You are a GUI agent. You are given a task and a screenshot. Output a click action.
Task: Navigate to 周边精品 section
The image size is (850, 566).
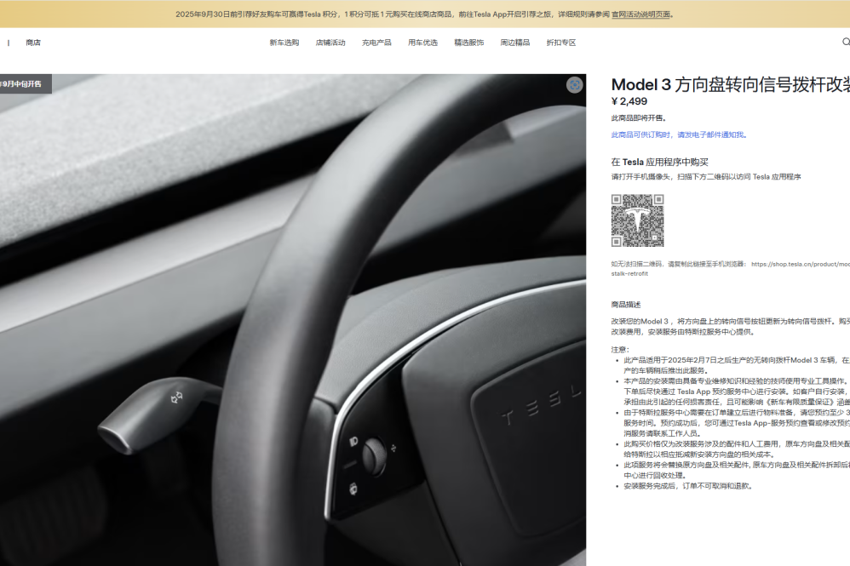point(514,43)
